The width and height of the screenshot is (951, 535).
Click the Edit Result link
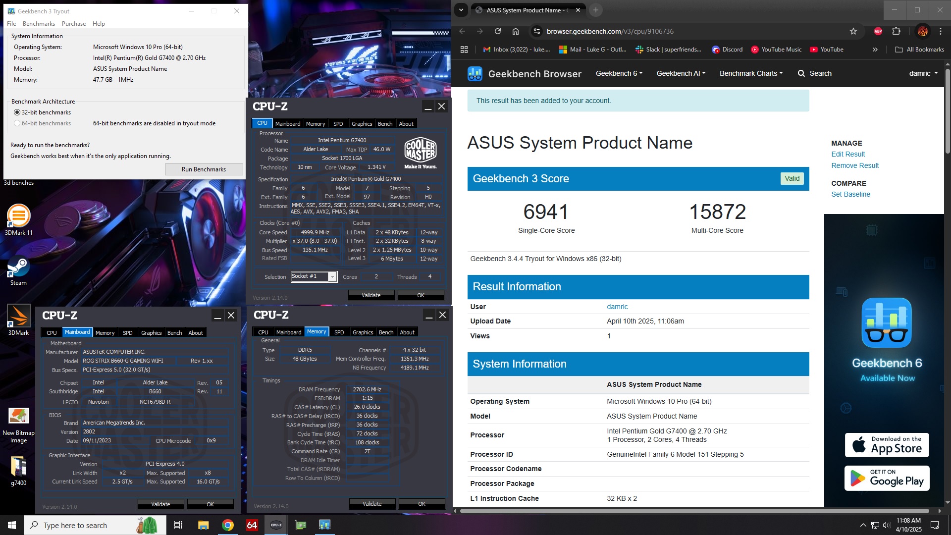(848, 154)
